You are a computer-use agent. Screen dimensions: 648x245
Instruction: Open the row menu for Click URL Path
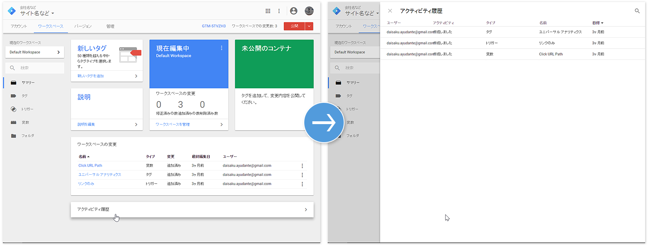302,166
